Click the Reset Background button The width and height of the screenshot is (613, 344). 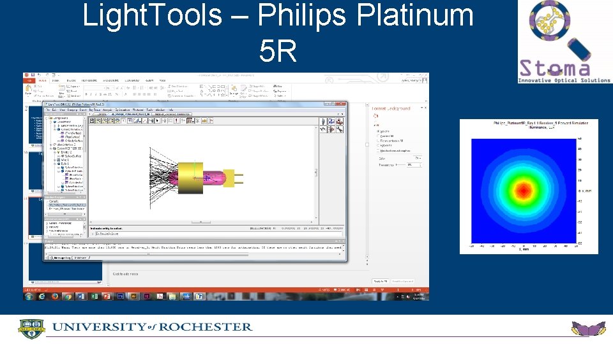point(402,281)
